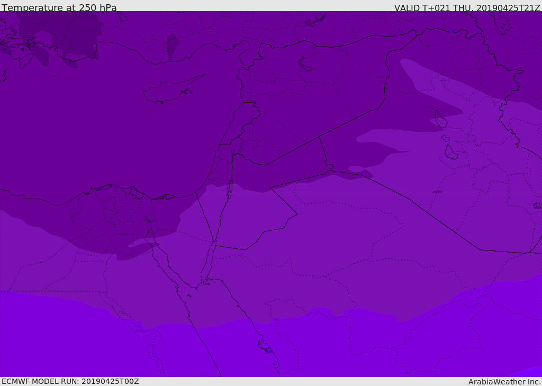Click the small lake in central Turkey

pyautogui.click(x=171, y=45)
